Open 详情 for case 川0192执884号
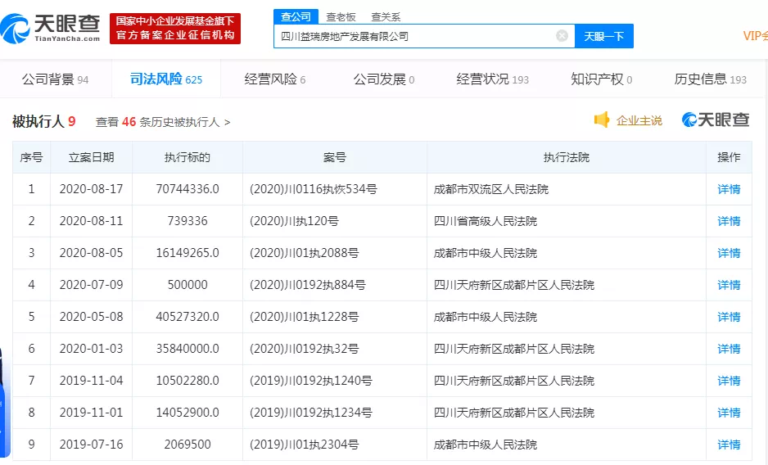Screen dimensions: 768x465 pos(729,285)
